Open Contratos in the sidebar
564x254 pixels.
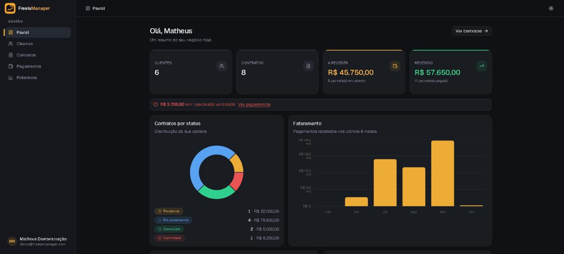(38, 55)
